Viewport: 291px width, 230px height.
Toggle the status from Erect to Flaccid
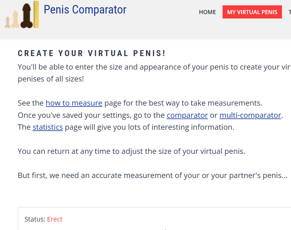55,219
